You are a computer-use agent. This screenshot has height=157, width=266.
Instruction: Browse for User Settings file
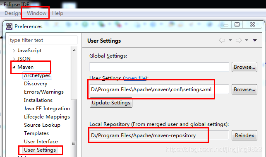[244, 89]
